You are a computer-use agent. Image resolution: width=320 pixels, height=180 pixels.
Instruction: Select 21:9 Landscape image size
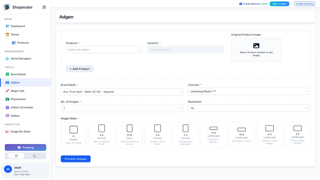[214, 135]
